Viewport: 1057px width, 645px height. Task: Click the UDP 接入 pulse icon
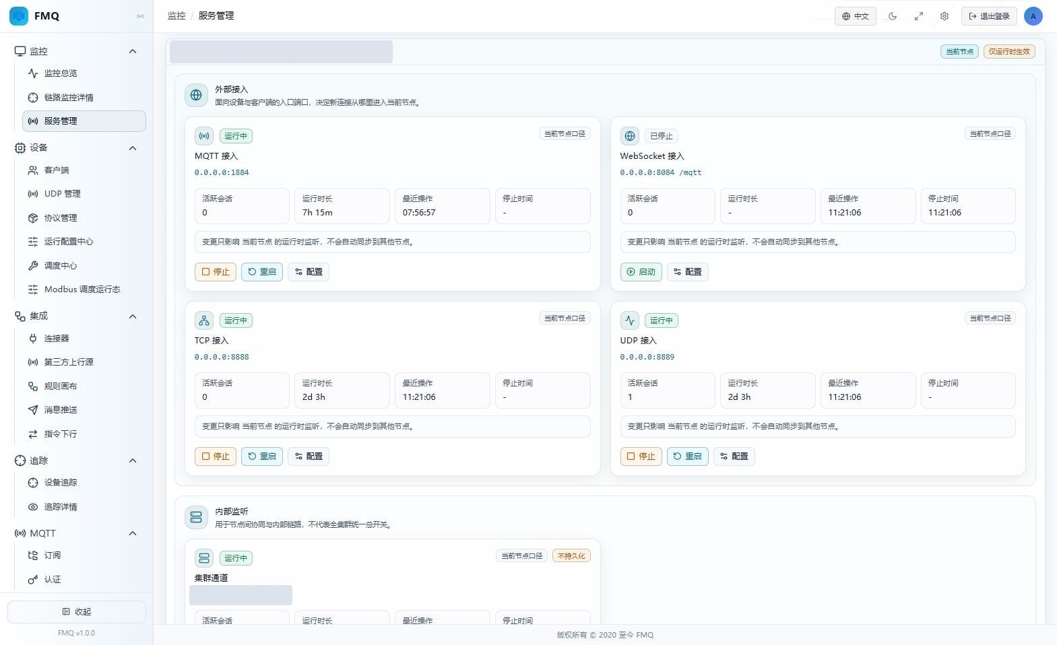click(x=629, y=320)
